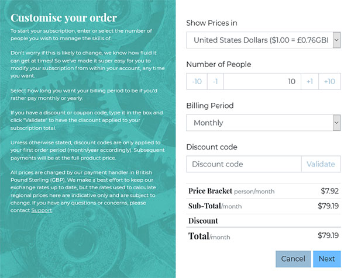Click the Total per month amount
Viewport: 351px width, 278px height.
pos(328,235)
